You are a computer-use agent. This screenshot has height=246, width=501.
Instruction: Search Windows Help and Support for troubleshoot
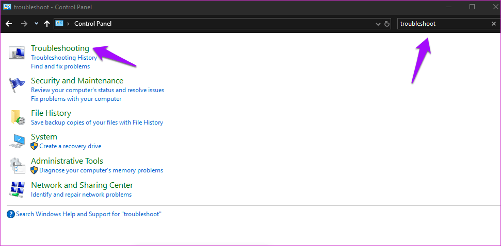[89, 214]
